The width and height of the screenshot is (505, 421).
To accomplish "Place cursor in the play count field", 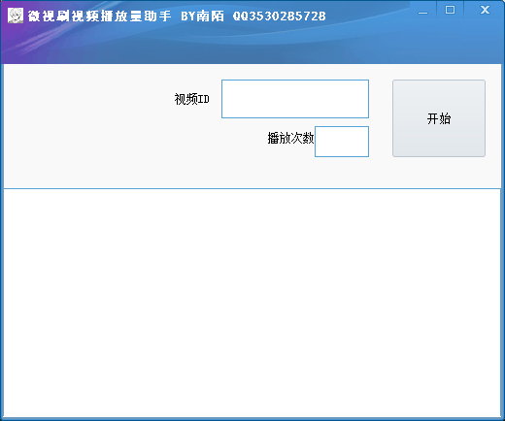I will [x=342, y=142].
